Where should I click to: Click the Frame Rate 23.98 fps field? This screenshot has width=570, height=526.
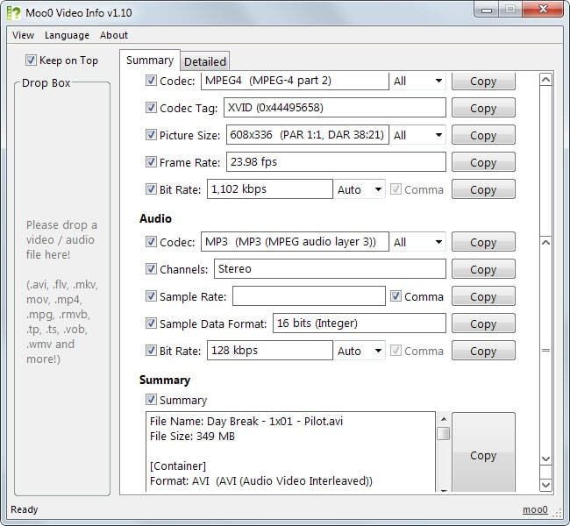click(336, 162)
